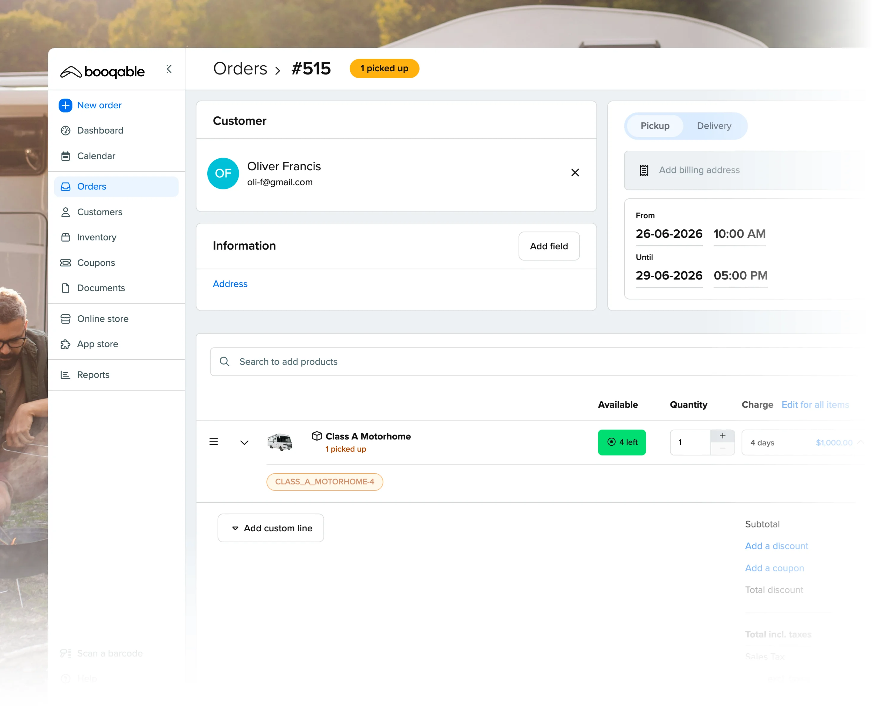Open Documents in the sidebar

tap(101, 288)
